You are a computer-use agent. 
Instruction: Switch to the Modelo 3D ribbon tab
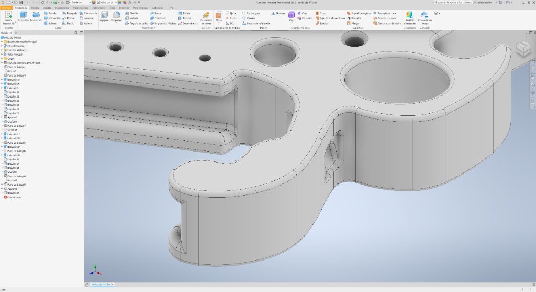(21, 7)
